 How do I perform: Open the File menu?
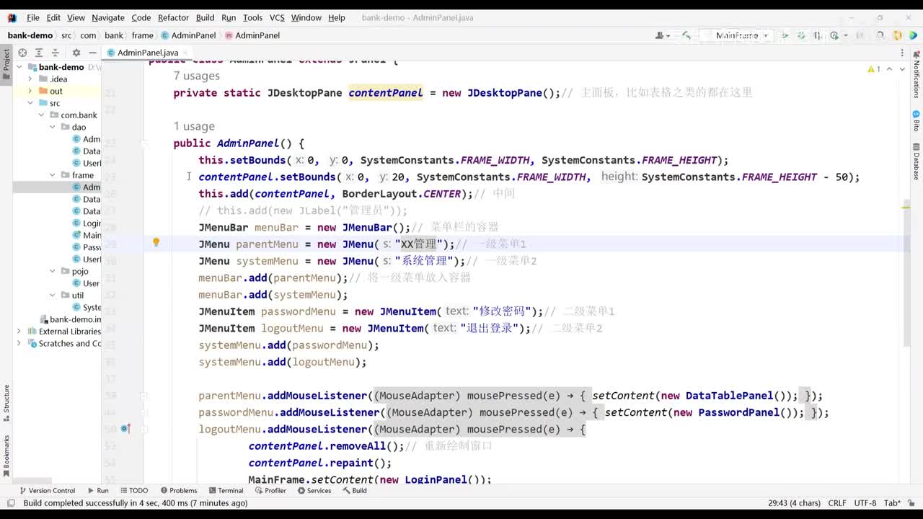[x=33, y=17]
